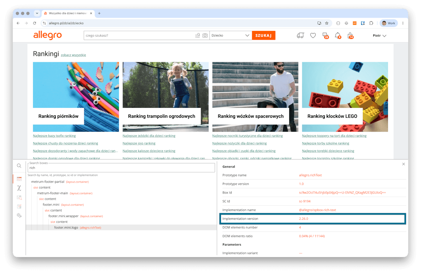Open favorites heart icon
This screenshot has width=421, height=274.
[313, 35]
